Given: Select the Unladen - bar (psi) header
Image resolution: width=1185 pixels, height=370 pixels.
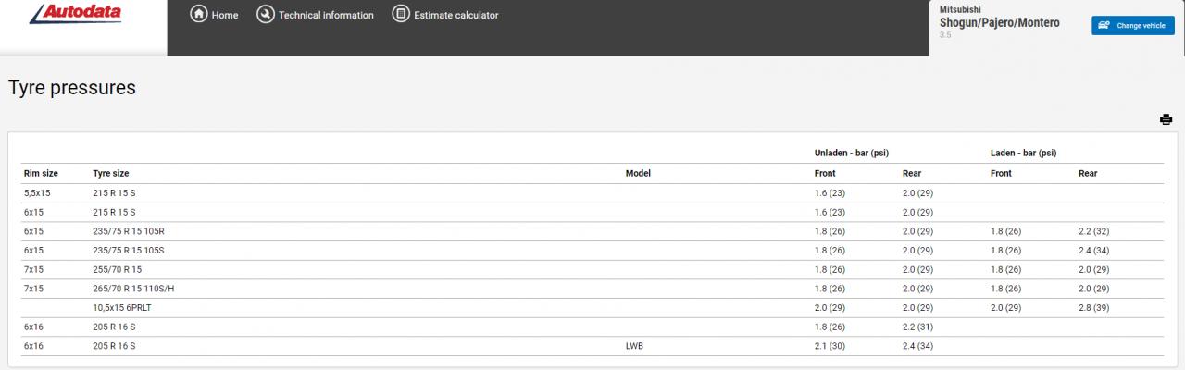Looking at the screenshot, I should click(x=851, y=153).
